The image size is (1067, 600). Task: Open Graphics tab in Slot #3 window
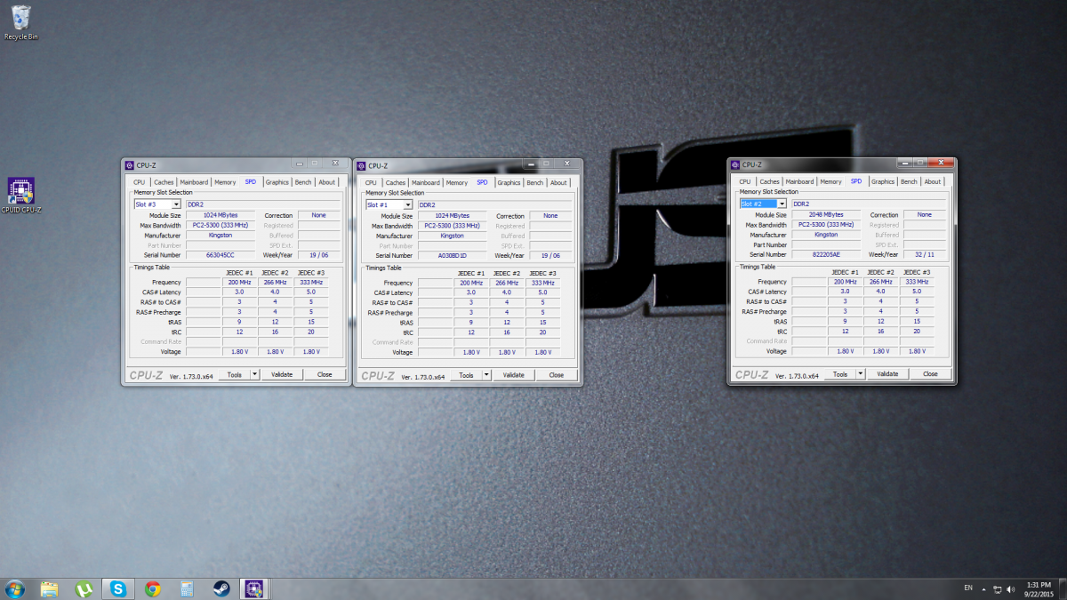click(x=277, y=182)
